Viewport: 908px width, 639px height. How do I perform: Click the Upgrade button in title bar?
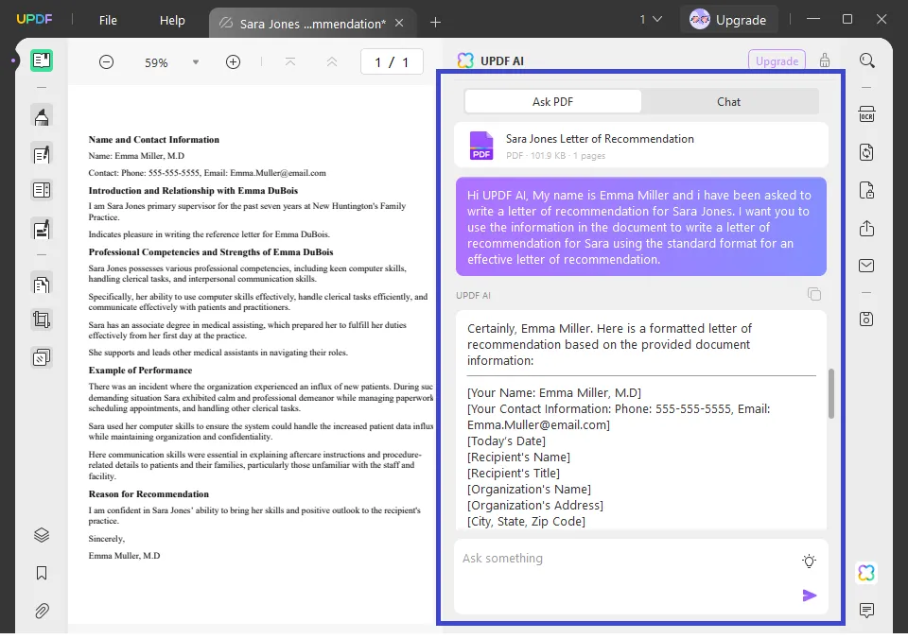pyautogui.click(x=728, y=20)
